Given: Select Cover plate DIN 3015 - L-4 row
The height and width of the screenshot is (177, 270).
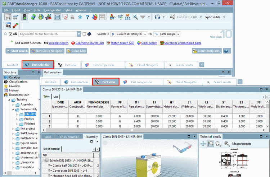Looking at the screenshot, I should (71, 171).
